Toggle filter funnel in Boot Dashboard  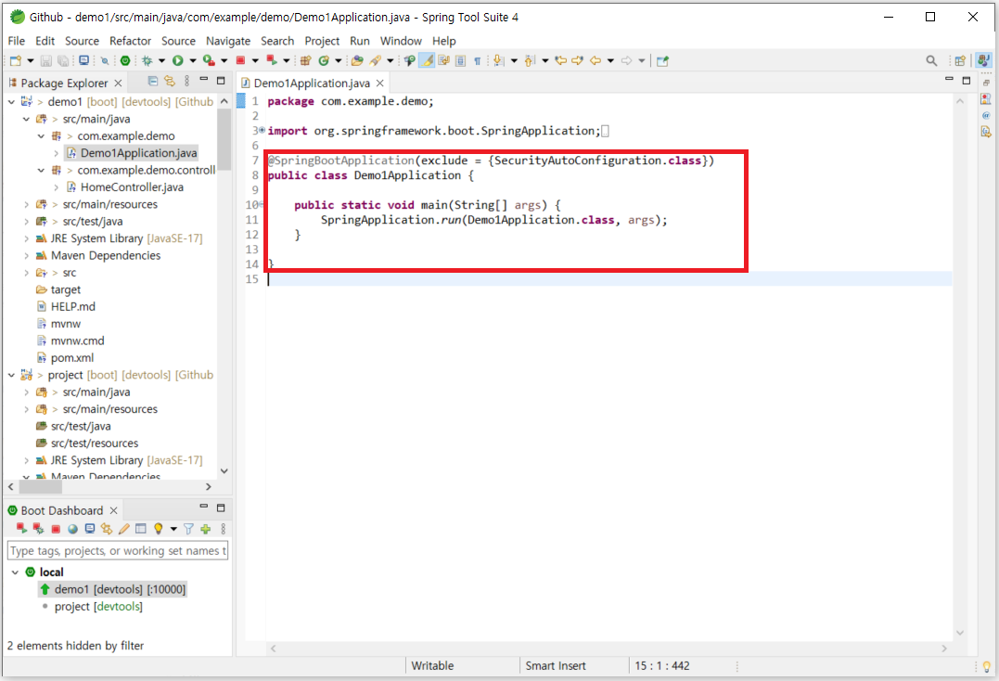click(x=188, y=529)
